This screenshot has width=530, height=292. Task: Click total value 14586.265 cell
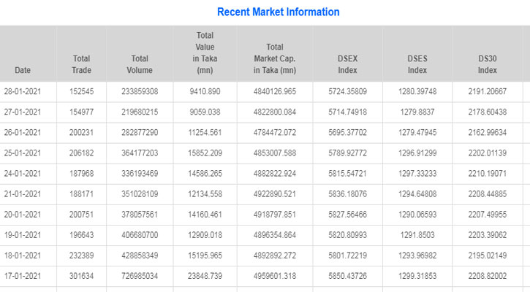click(205, 174)
